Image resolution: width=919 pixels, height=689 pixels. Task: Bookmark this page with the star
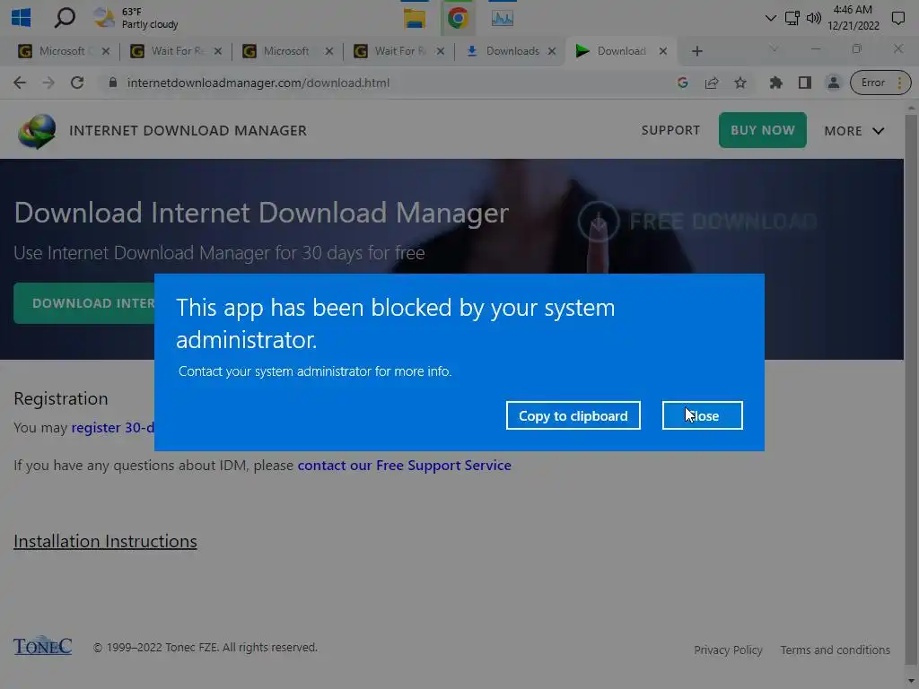coord(740,83)
